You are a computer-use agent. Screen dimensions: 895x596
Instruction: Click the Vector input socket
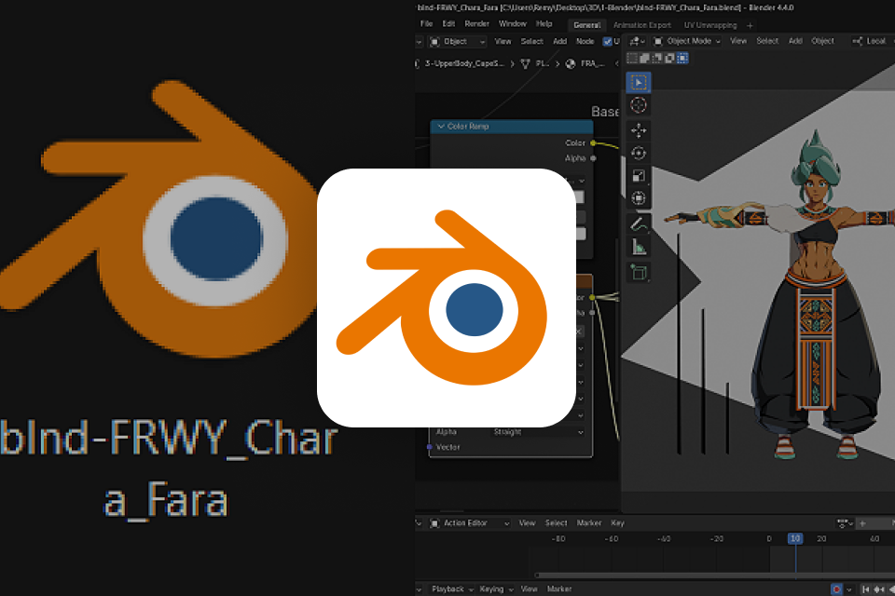pyautogui.click(x=429, y=447)
